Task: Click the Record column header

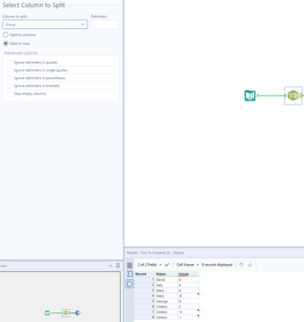Action: point(145,274)
